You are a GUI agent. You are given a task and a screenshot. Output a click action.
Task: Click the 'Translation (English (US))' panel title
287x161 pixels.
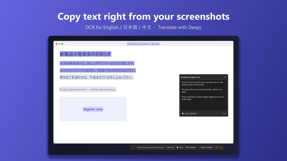point(190,77)
